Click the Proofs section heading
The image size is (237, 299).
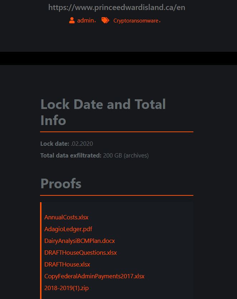point(61,184)
